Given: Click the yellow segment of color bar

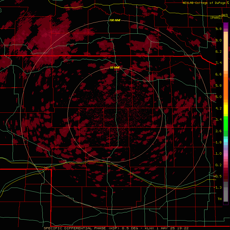Looking at the screenshot, I should (226, 109).
